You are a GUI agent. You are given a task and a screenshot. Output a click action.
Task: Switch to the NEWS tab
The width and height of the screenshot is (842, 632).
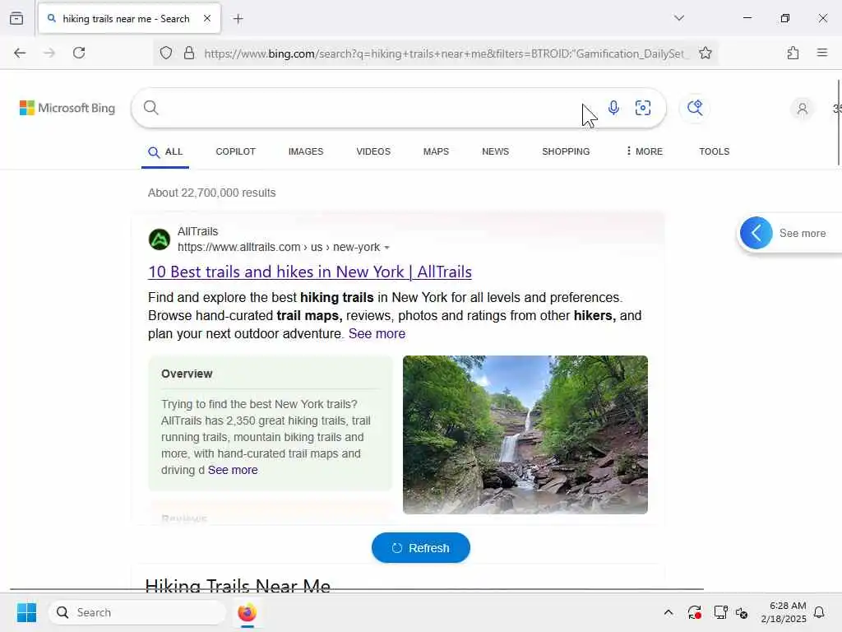(495, 151)
